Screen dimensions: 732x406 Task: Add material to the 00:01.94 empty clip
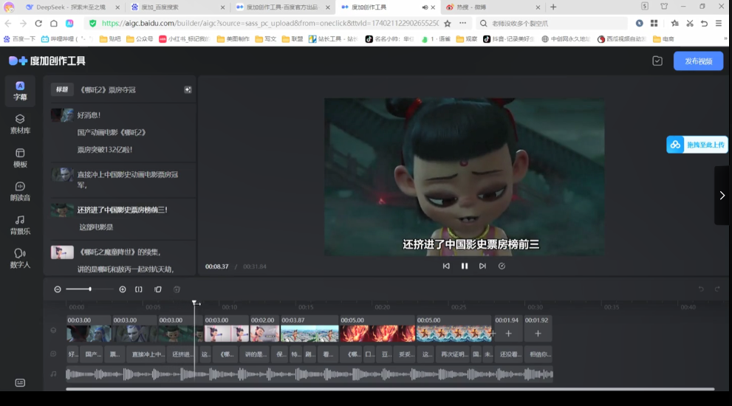tap(508, 334)
